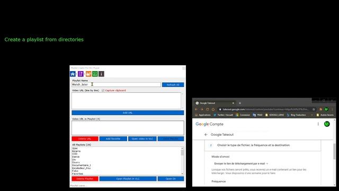The image size is (339, 191).
Task: Select the Favorites playlist entry
Action: (x=77, y=173)
